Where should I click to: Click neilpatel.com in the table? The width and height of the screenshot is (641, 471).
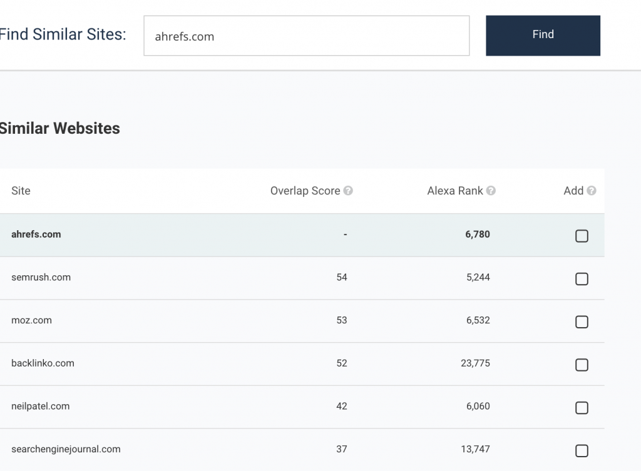pos(40,406)
